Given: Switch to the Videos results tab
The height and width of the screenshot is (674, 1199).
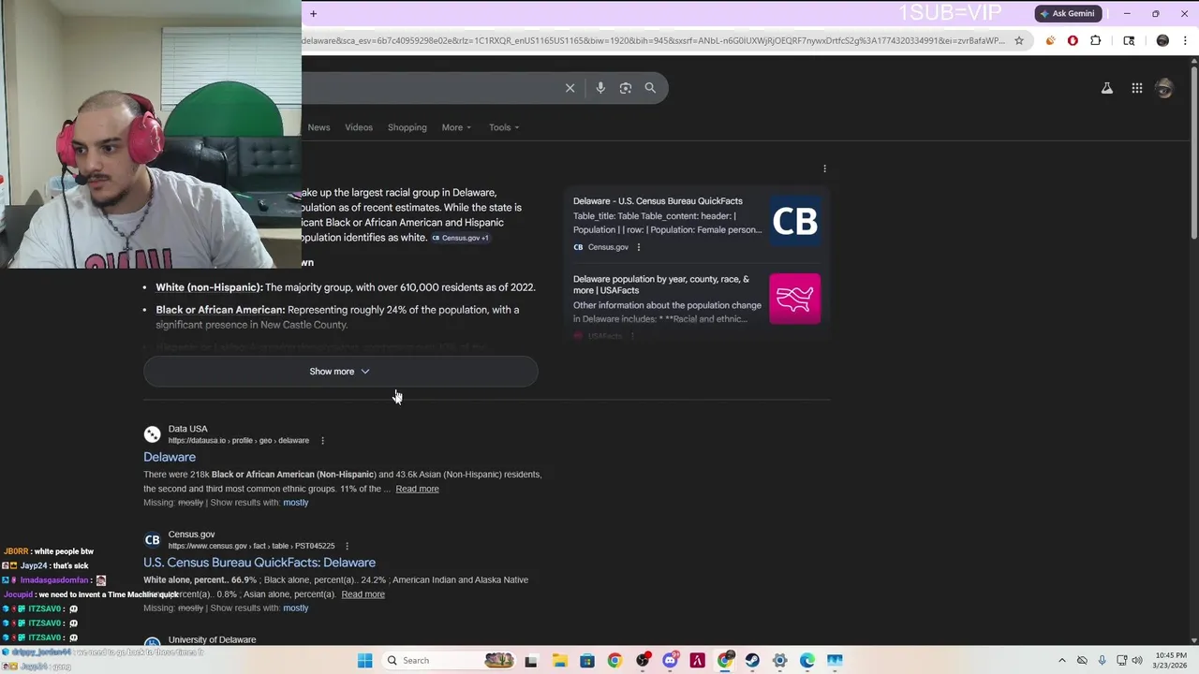Looking at the screenshot, I should coord(359,127).
